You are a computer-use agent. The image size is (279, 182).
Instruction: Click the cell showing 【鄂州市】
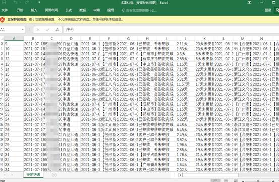tap(147, 114)
